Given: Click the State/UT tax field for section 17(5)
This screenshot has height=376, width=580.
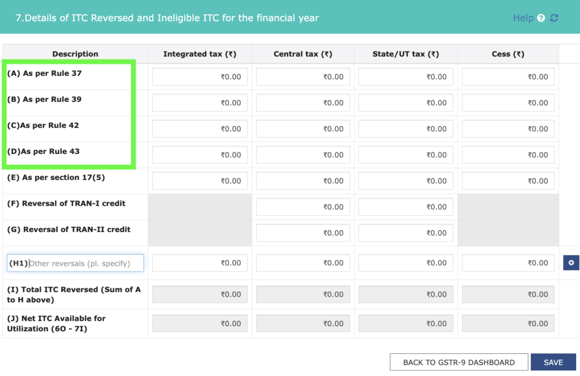Looking at the screenshot, I should tap(404, 181).
